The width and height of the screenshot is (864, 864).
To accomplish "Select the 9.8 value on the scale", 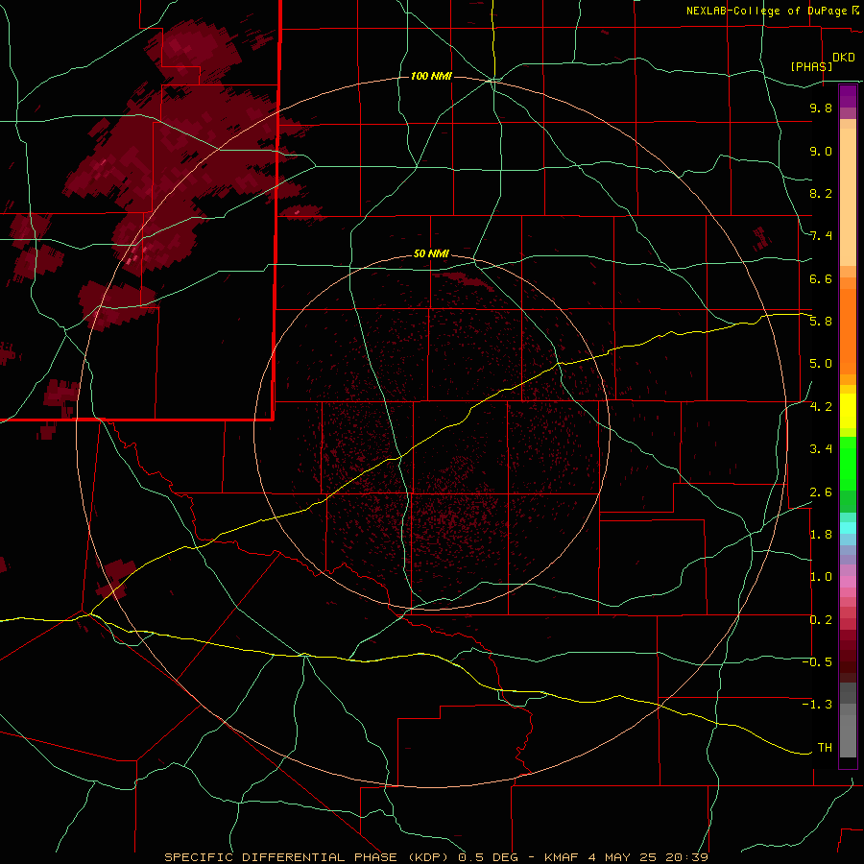I will coord(821,108).
